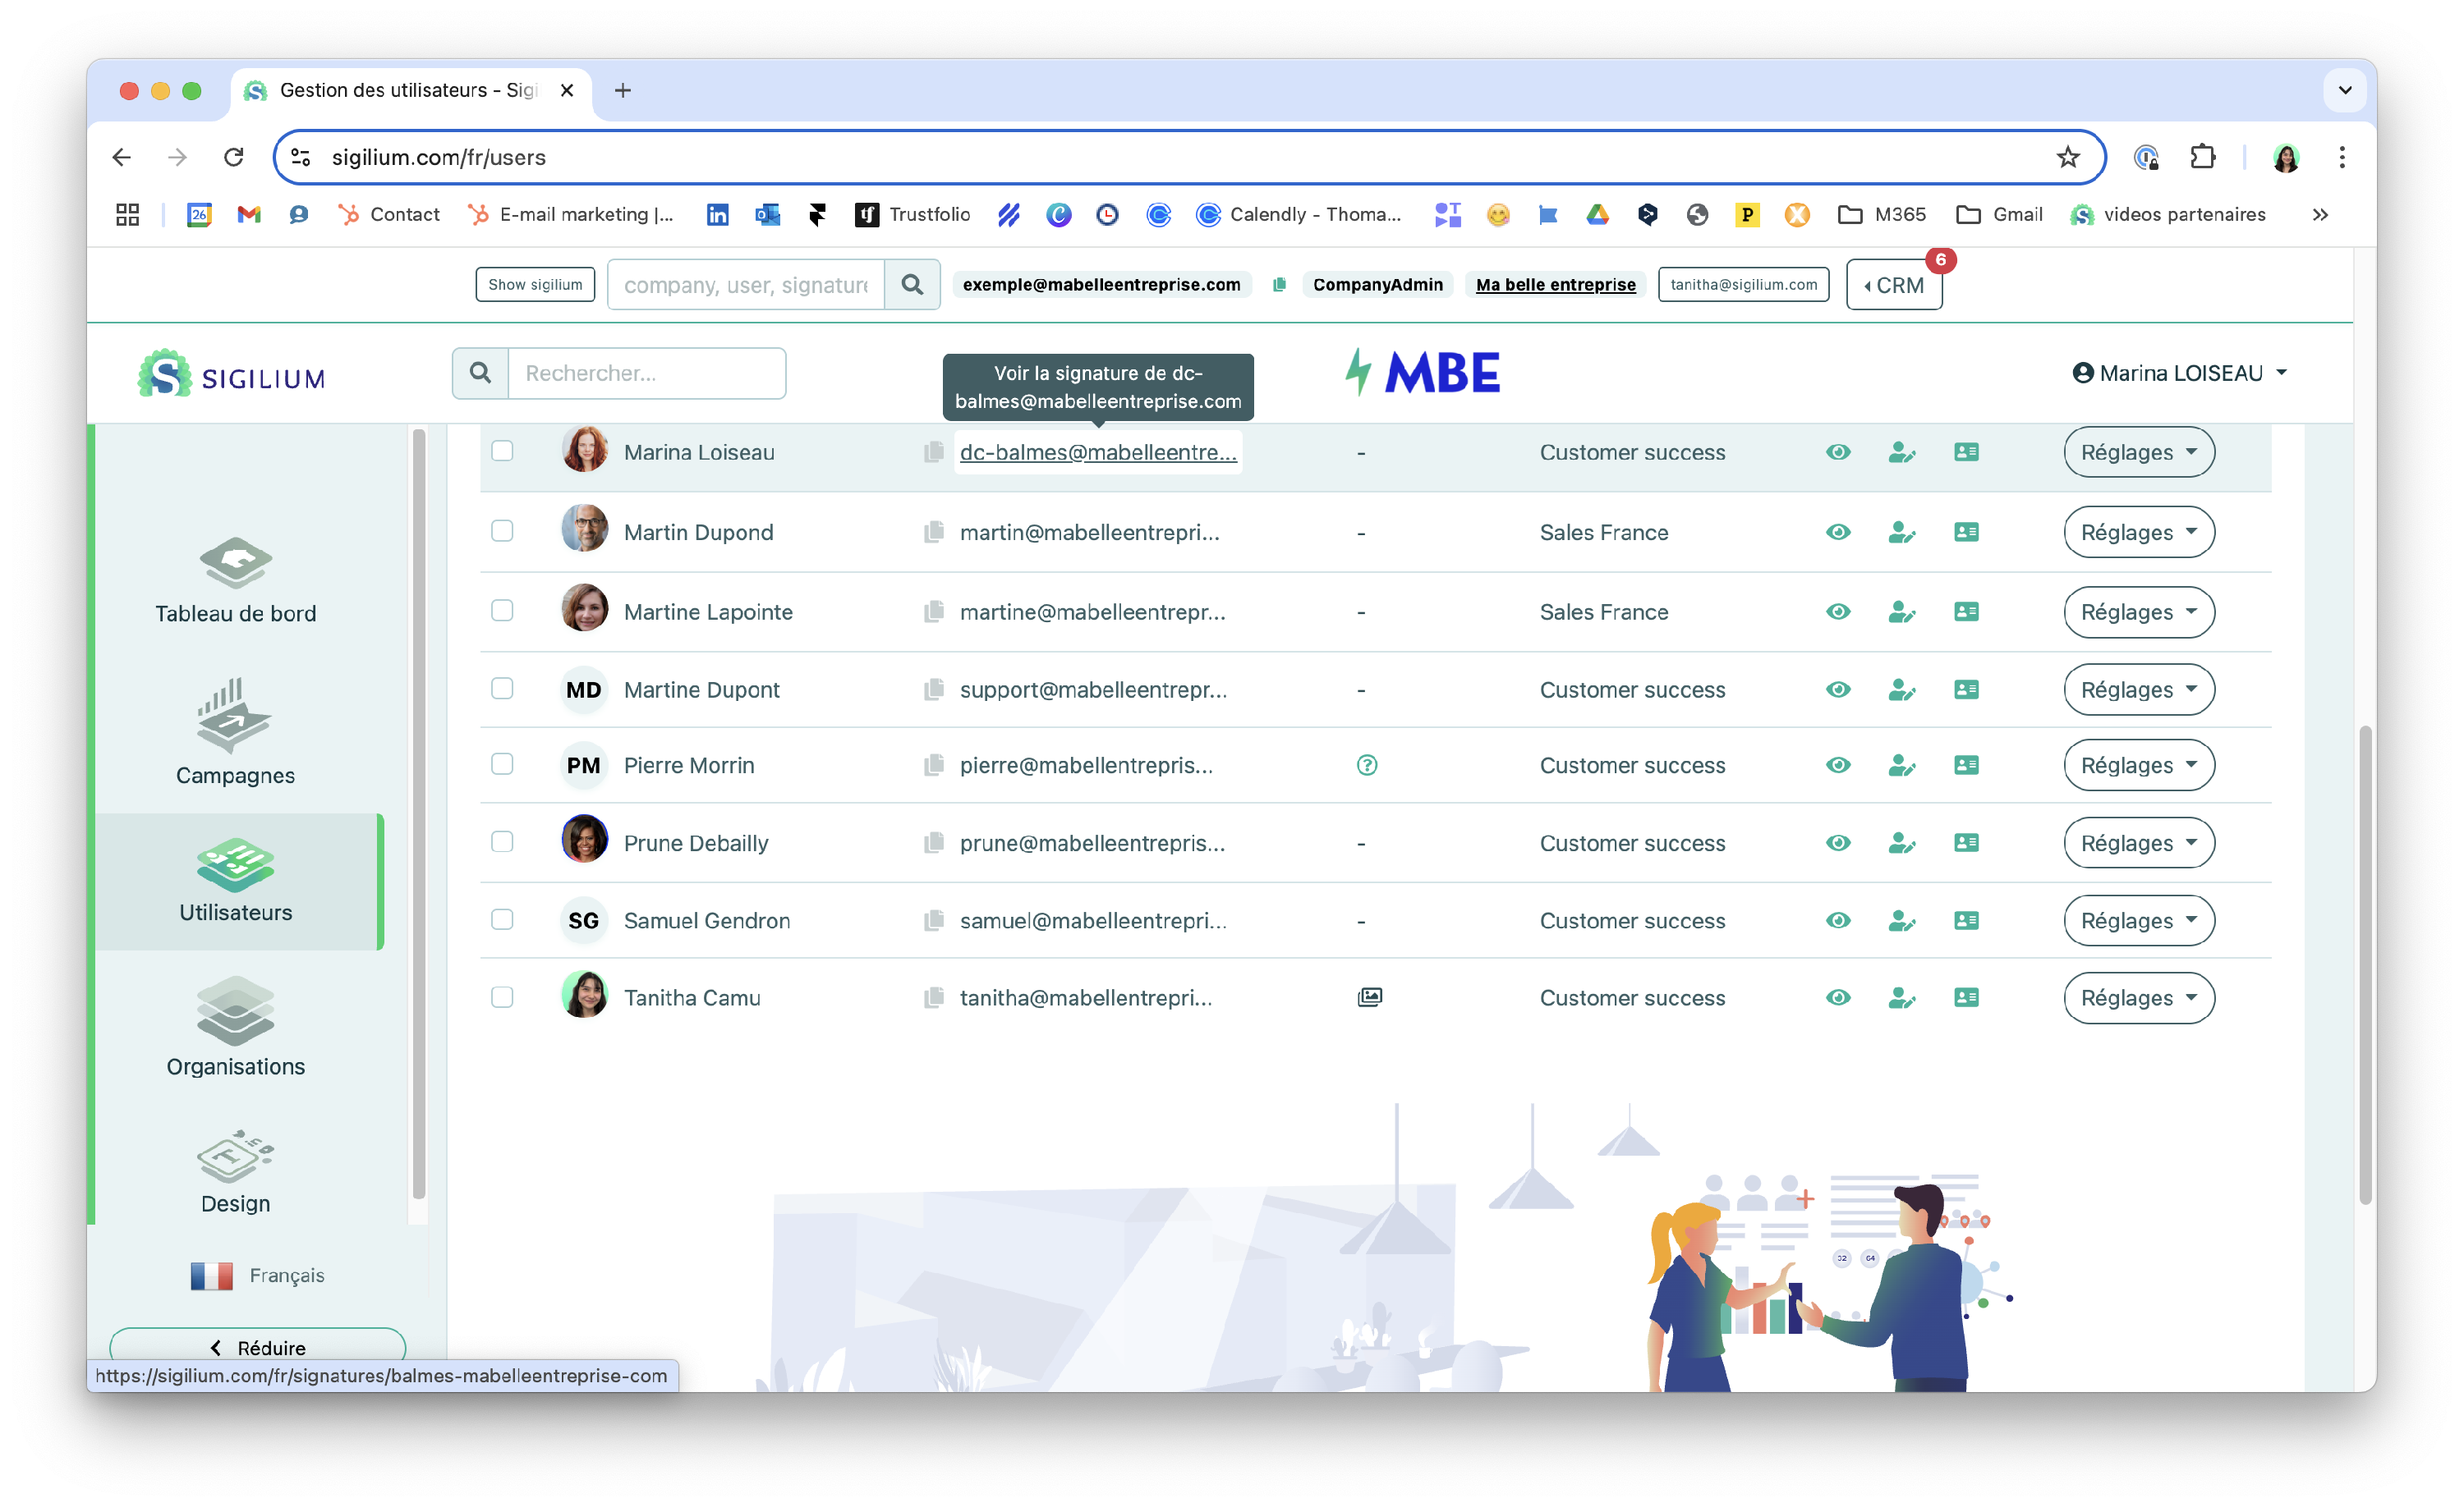Expand Réglages dropdown for Marina Loiseau
This screenshot has height=1507, width=2464.
pos(2138,451)
